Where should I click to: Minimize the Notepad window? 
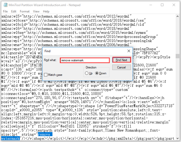pyautogui.click(x=151, y=5)
